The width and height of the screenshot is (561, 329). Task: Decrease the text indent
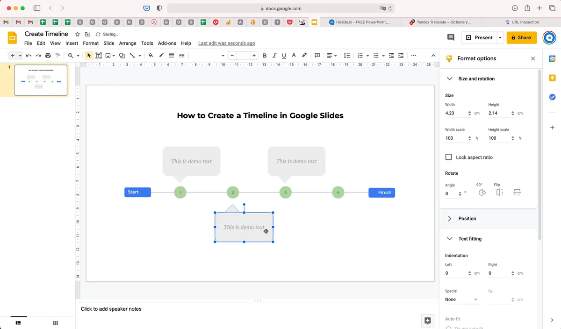(x=391, y=56)
